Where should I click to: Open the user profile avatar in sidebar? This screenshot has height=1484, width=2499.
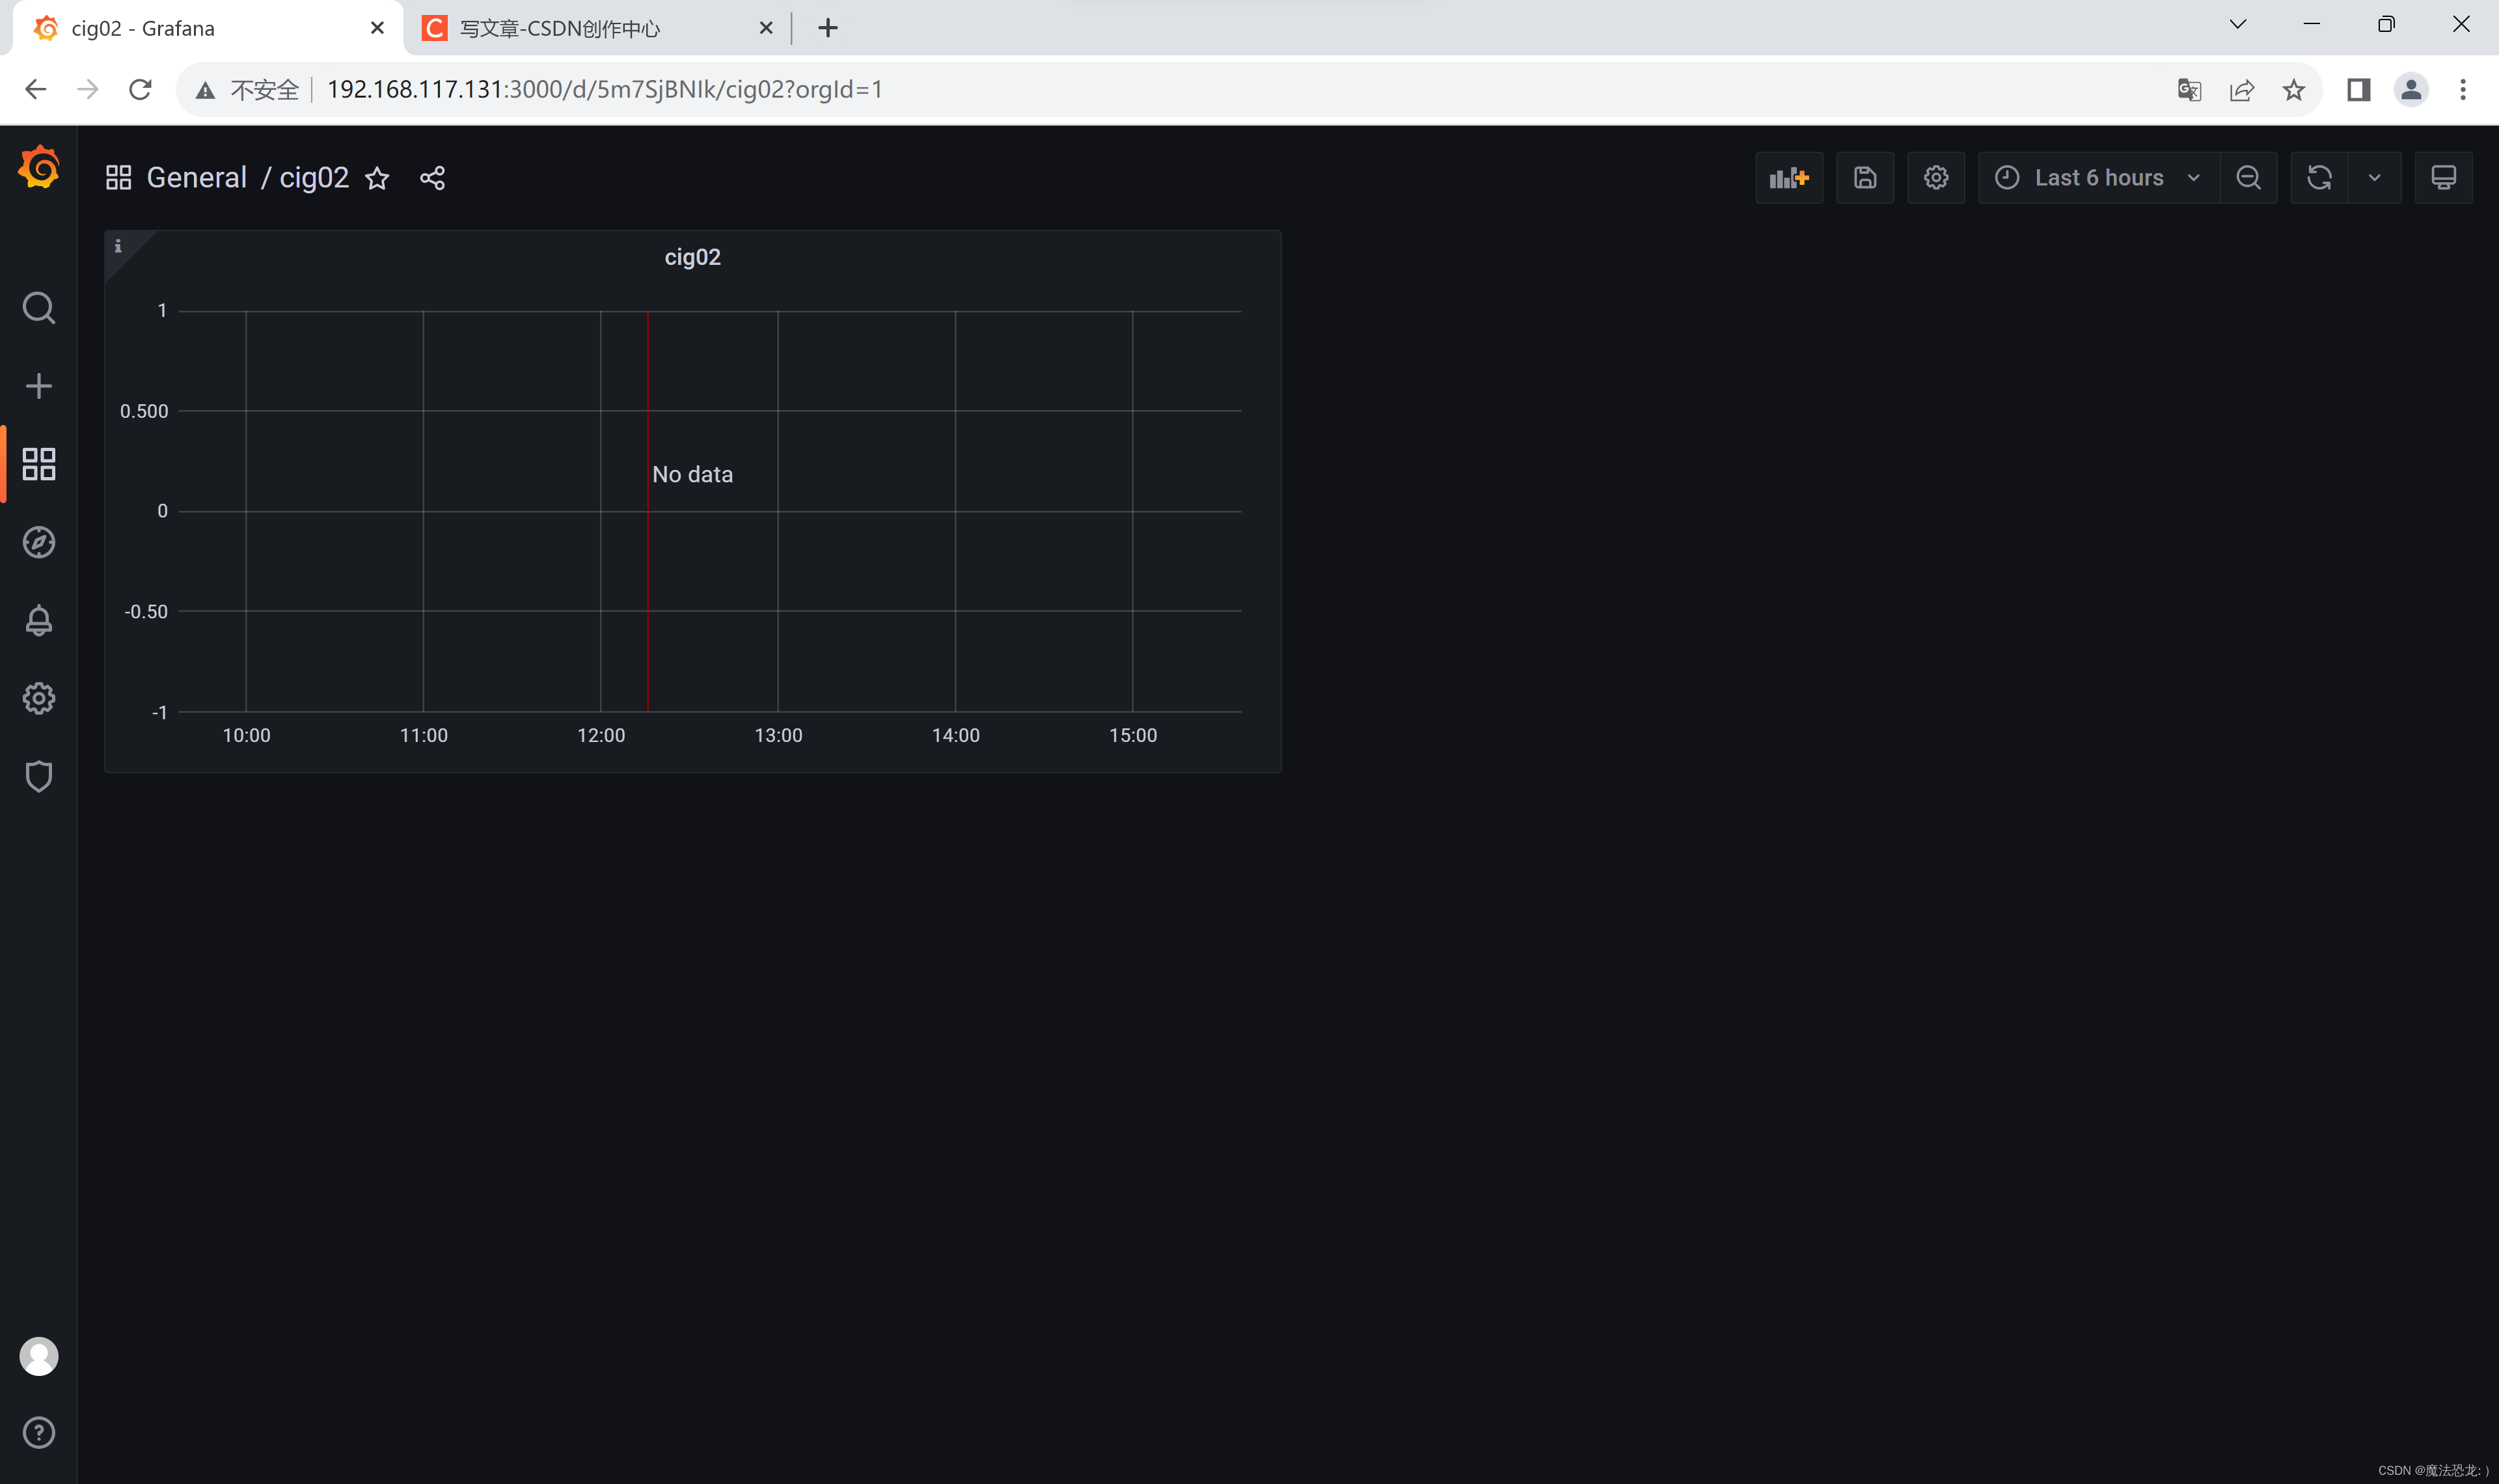(39, 1356)
